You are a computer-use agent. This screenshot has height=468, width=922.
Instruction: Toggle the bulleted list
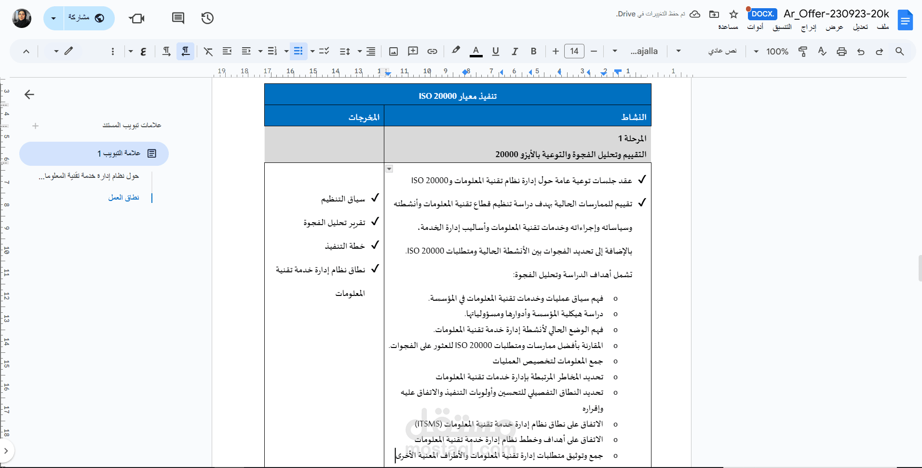[298, 51]
